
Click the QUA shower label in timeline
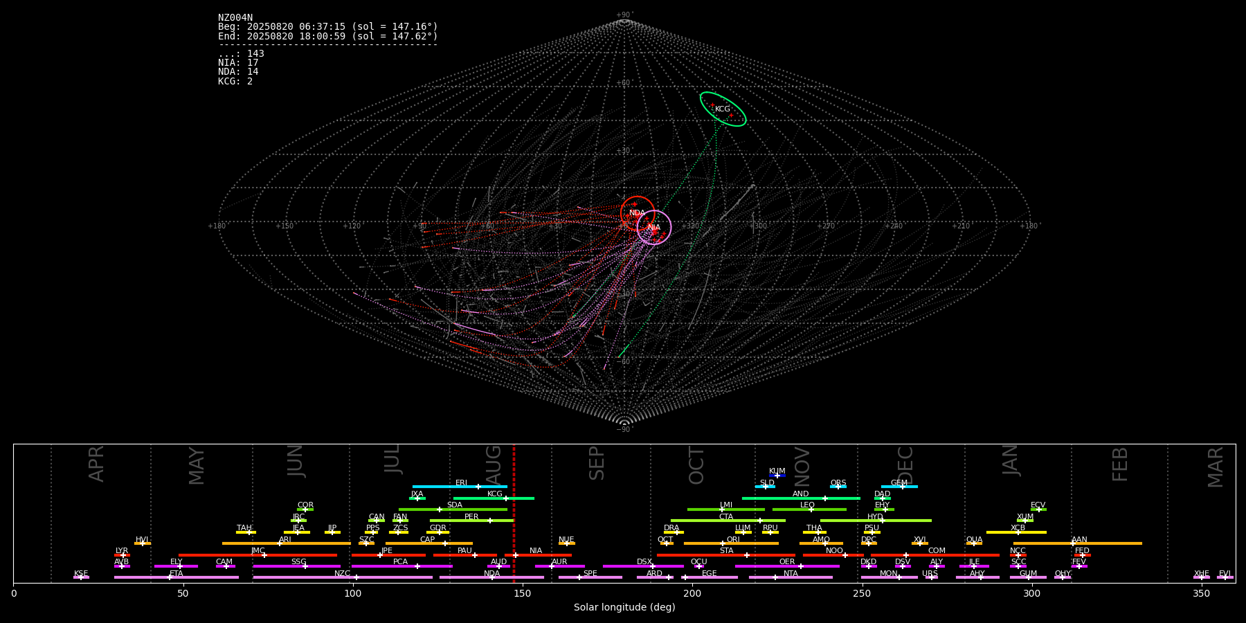tap(974, 539)
